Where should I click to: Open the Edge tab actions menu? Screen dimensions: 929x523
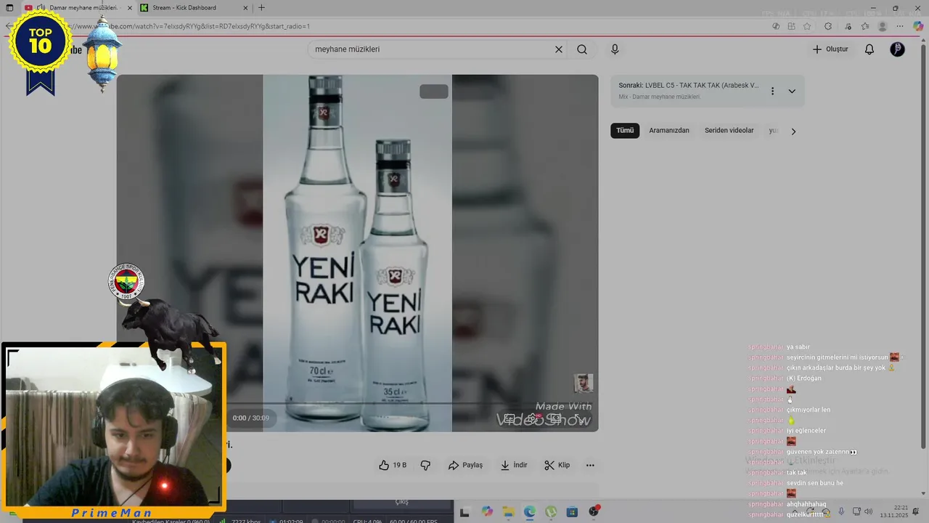tap(9, 8)
